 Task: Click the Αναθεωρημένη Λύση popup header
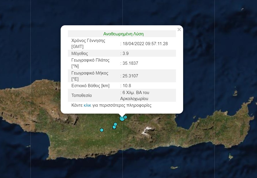click(123, 34)
